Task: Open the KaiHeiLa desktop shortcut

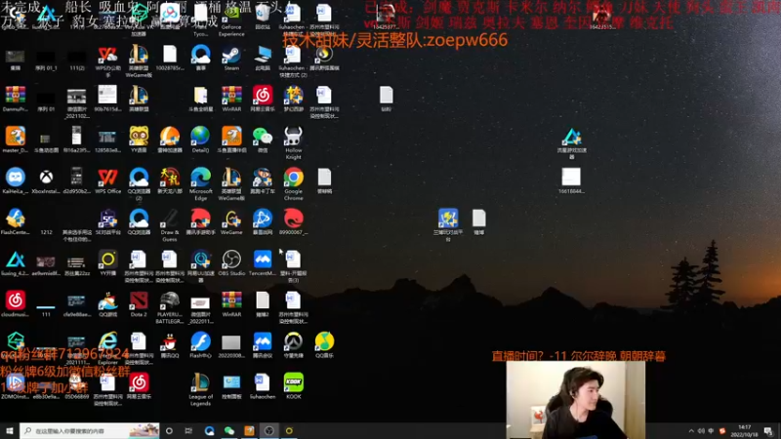Action: pos(16,181)
